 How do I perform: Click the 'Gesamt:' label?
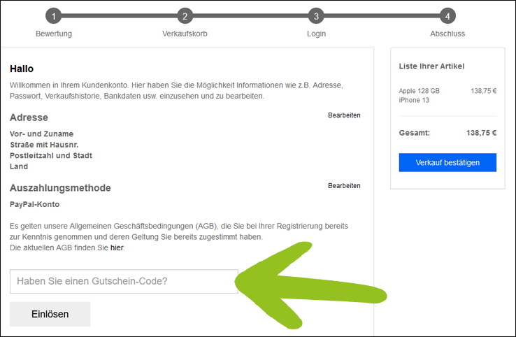coord(415,133)
